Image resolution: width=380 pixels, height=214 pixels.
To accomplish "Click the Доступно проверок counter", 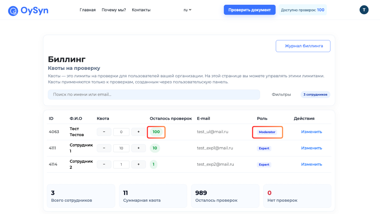I will [302, 10].
